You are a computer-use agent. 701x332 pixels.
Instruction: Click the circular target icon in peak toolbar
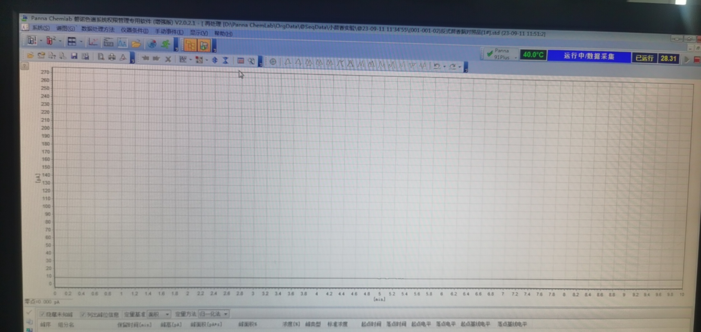tap(273, 62)
